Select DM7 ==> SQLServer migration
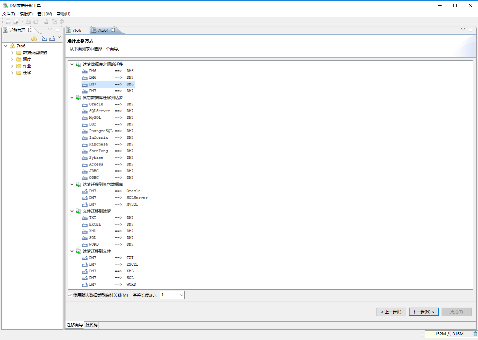Image resolution: width=478 pixels, height=340 pixels. click(x=115, y=198)
